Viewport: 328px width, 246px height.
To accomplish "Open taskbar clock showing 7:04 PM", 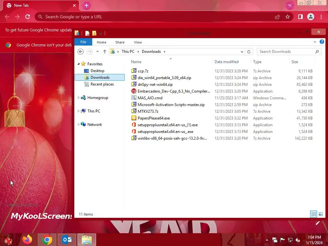I will point(314,240).
